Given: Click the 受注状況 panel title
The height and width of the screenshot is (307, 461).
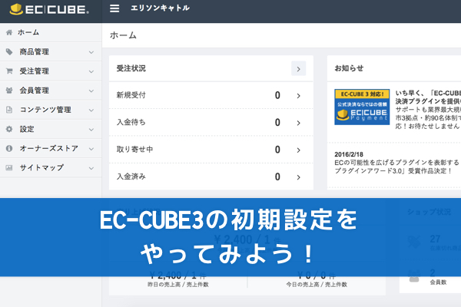Looking at the screenshot, I should point(131,68).
